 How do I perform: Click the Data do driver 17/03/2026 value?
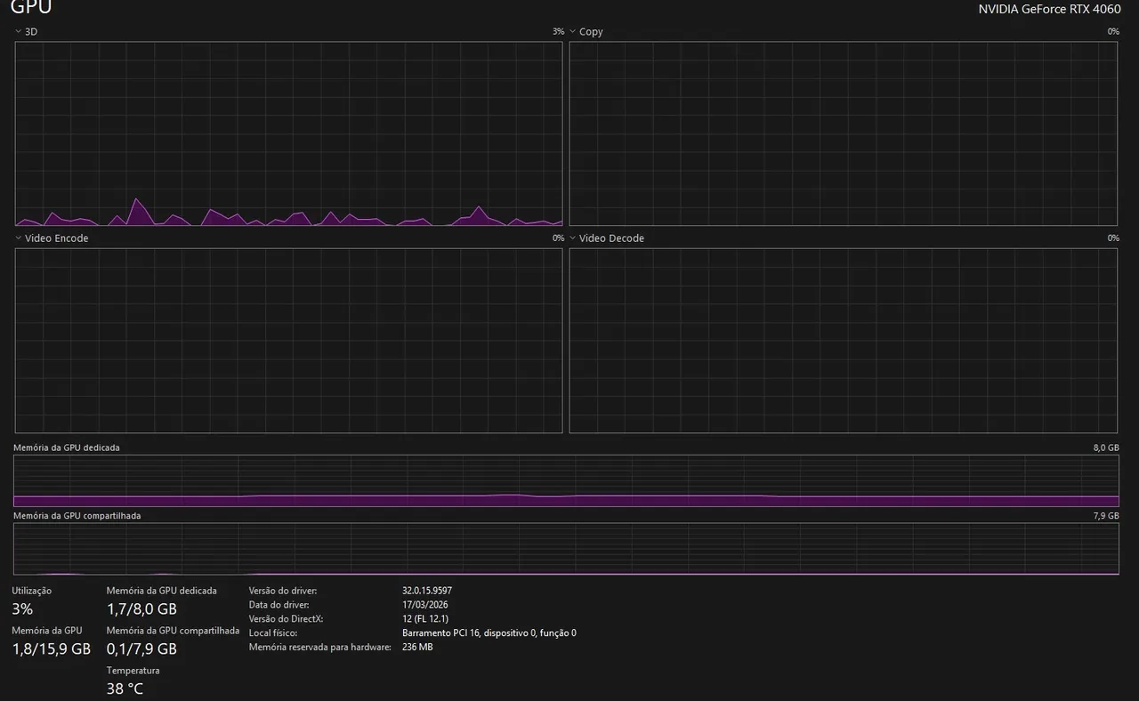tap(424, 605)
